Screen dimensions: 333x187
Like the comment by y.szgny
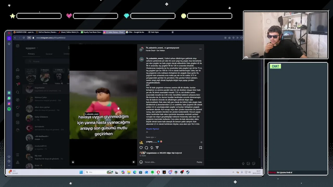[201, 142]
